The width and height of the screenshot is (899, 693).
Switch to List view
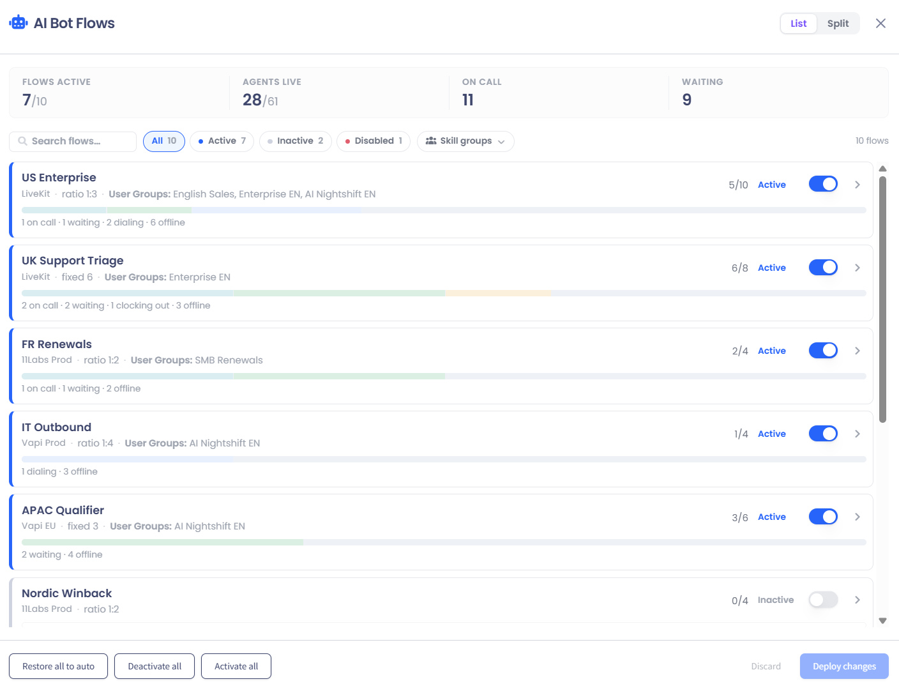(798, 24)
